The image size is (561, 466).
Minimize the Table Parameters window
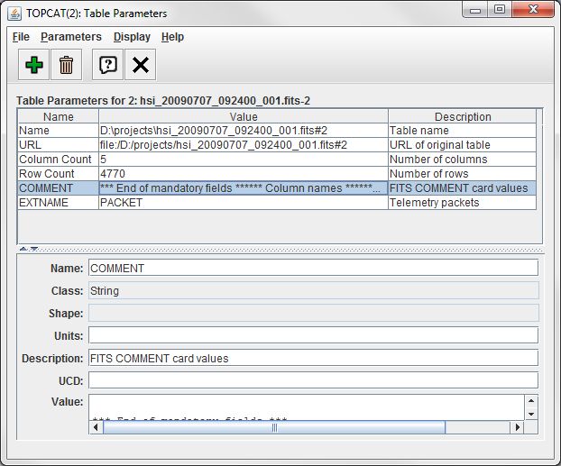click(x=475, y=10)
